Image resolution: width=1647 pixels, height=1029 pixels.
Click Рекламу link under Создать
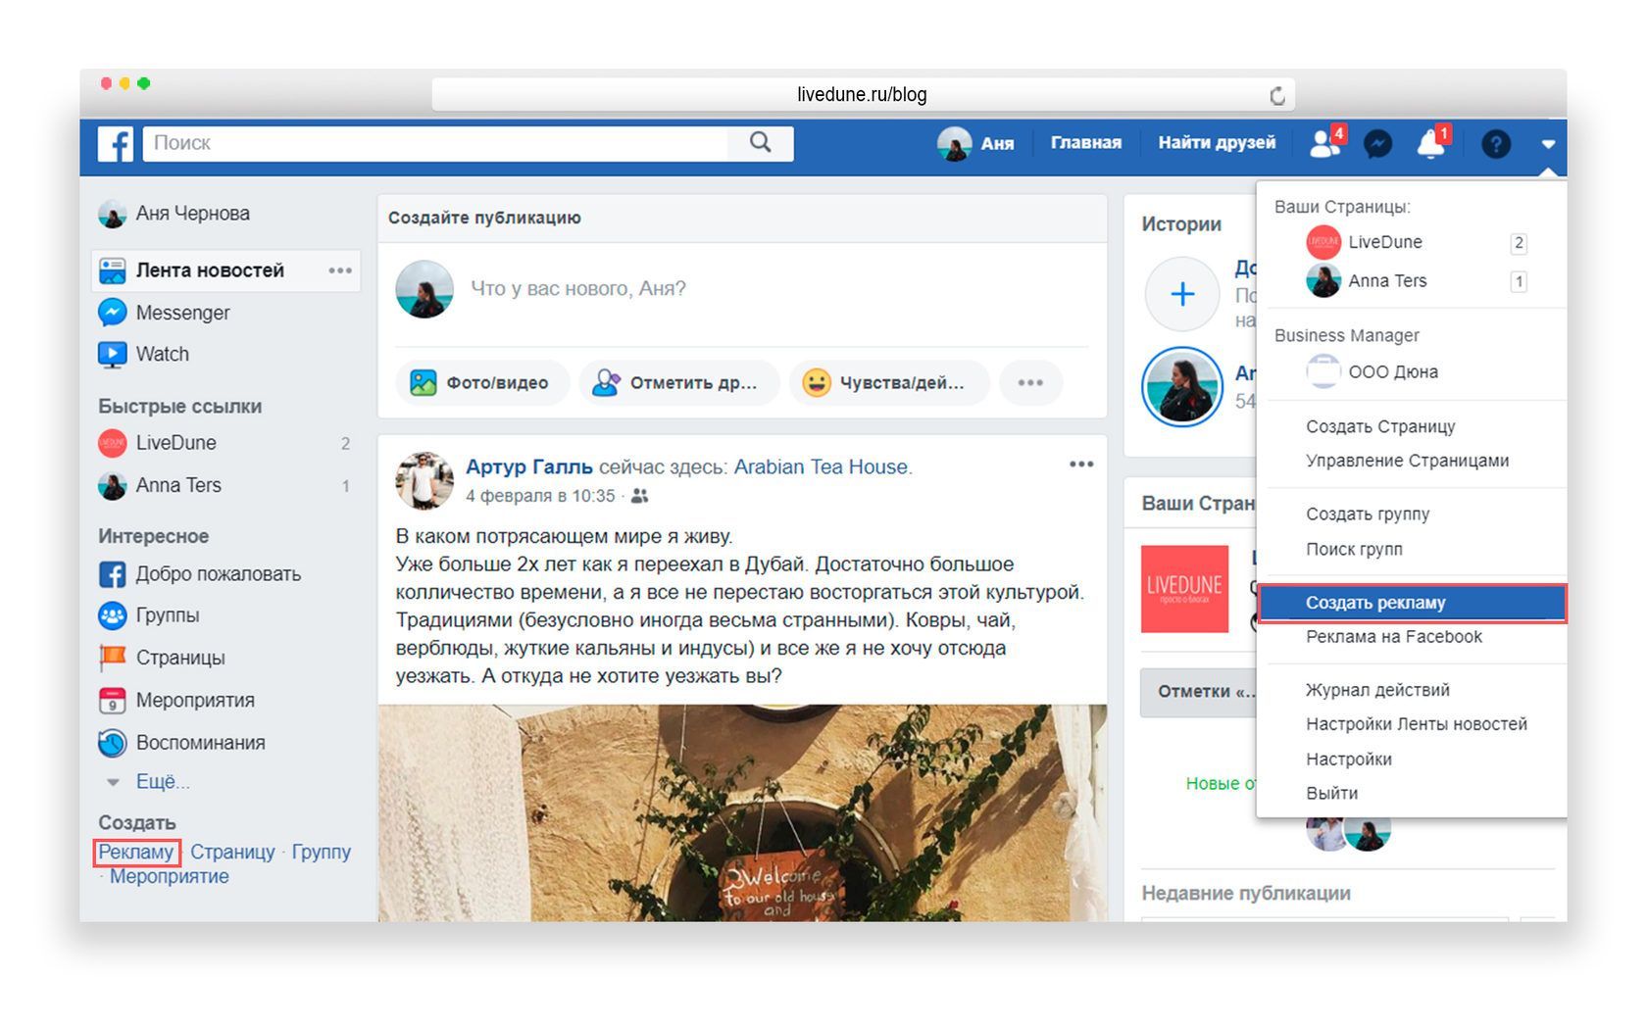tap(136, 853)
